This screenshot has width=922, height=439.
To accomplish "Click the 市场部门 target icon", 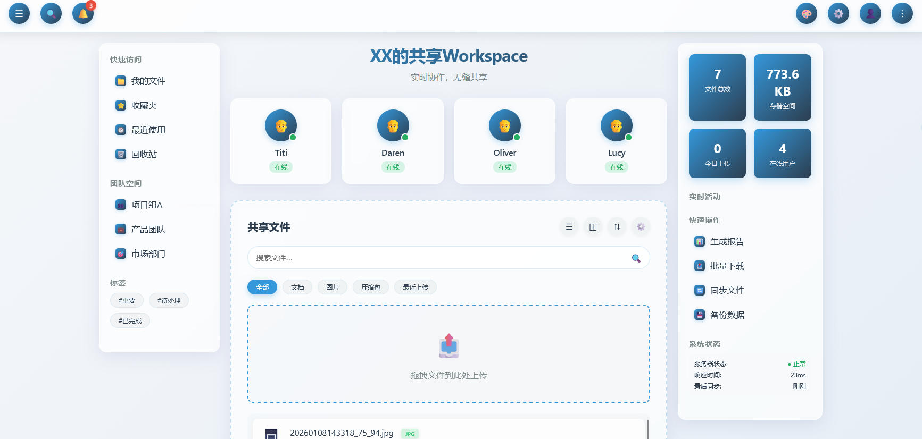I will 121,254.
